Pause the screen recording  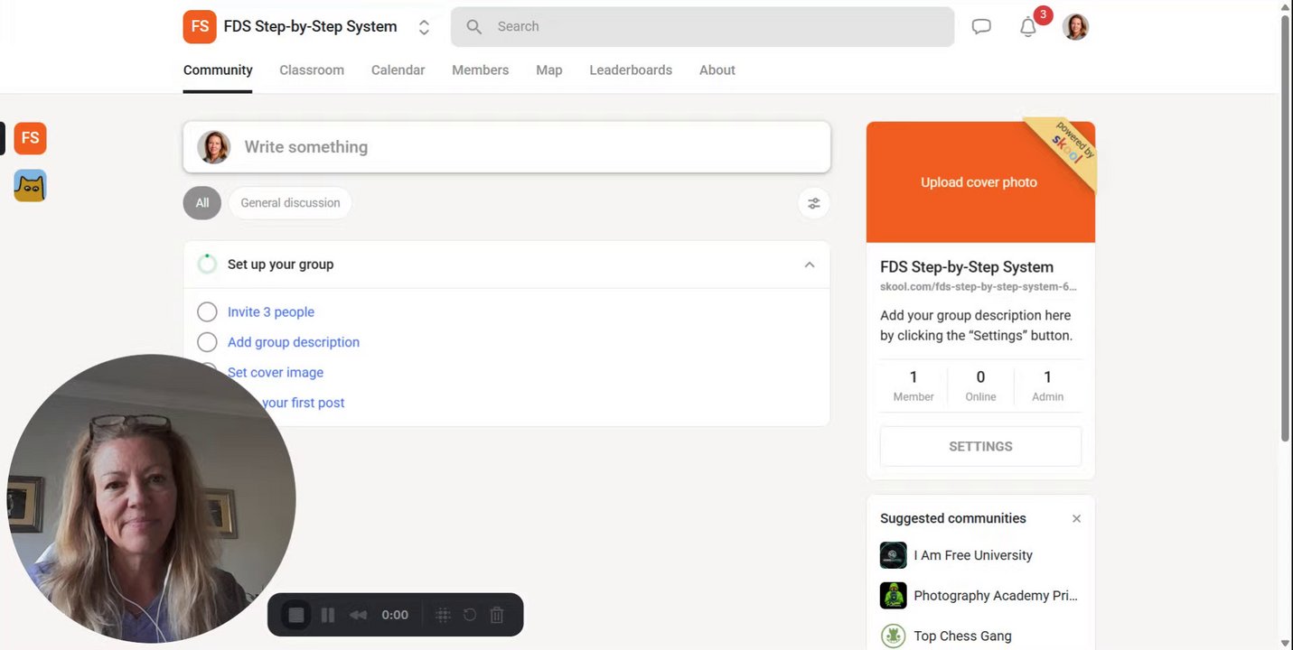pos(328,615)
